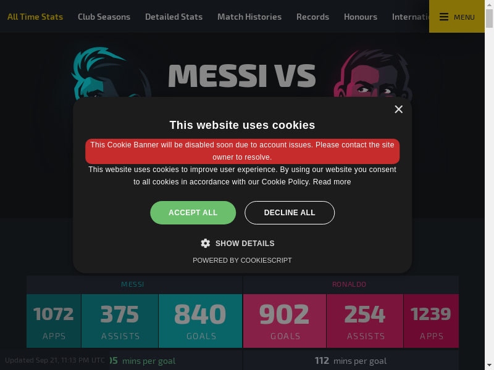Image resolution: width=494 pixels, height=370 pixels.
Task: Open the Records tab
Action: [x=312, y=17]
